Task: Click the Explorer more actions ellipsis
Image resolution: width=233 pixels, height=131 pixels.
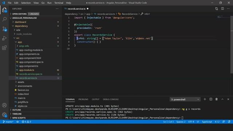Action: [57, 9]
